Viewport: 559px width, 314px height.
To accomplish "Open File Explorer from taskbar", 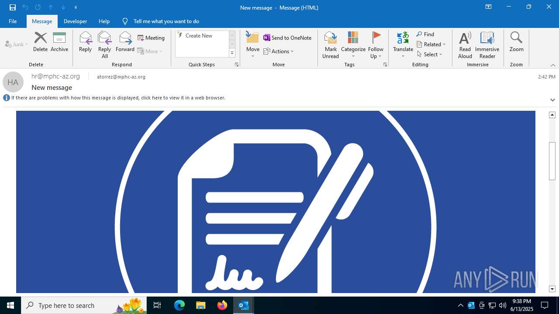I will click(201, 305).
